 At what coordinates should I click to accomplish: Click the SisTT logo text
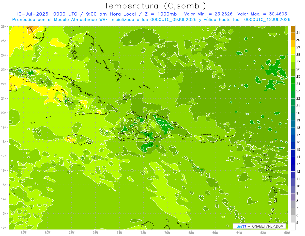coord(241,226)
